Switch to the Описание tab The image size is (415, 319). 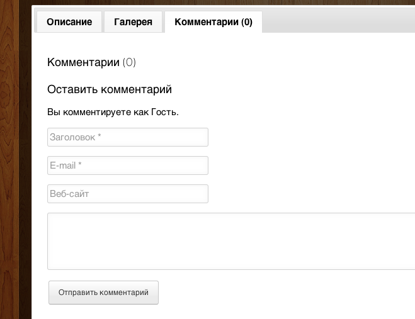coord(69,22)
